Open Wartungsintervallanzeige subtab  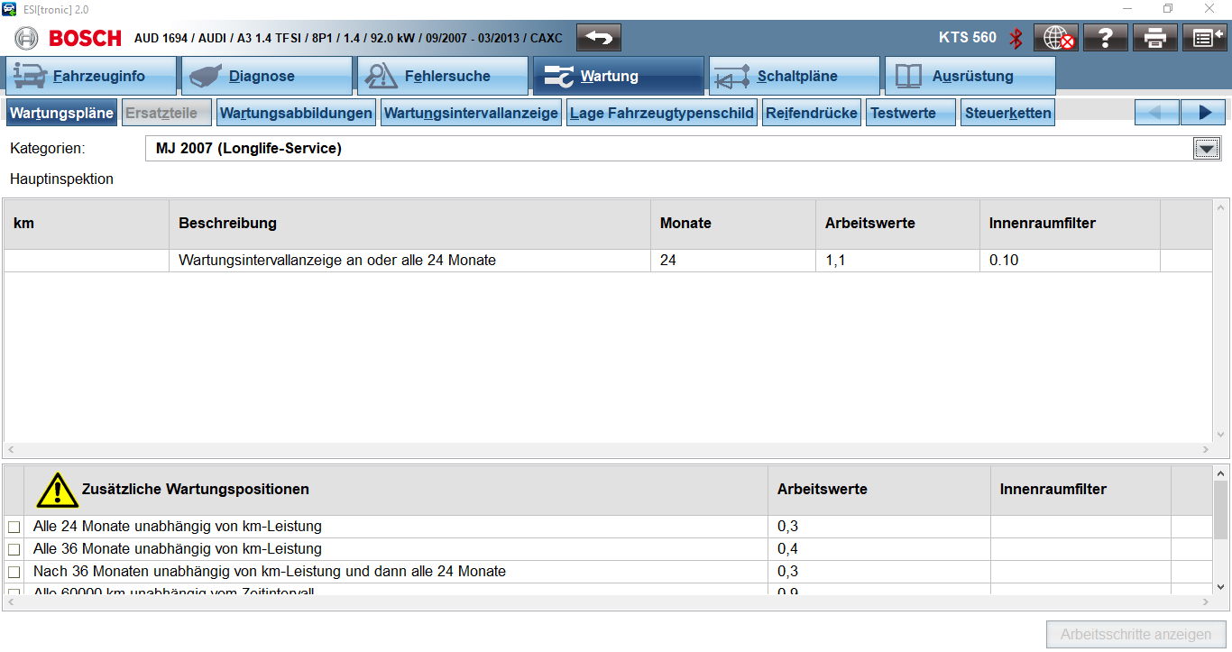tap(471, 114)
